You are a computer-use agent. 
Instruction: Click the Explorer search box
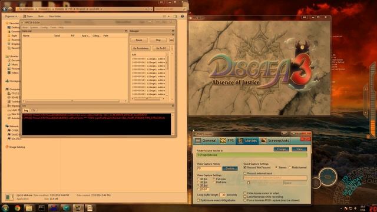point(170,9)
